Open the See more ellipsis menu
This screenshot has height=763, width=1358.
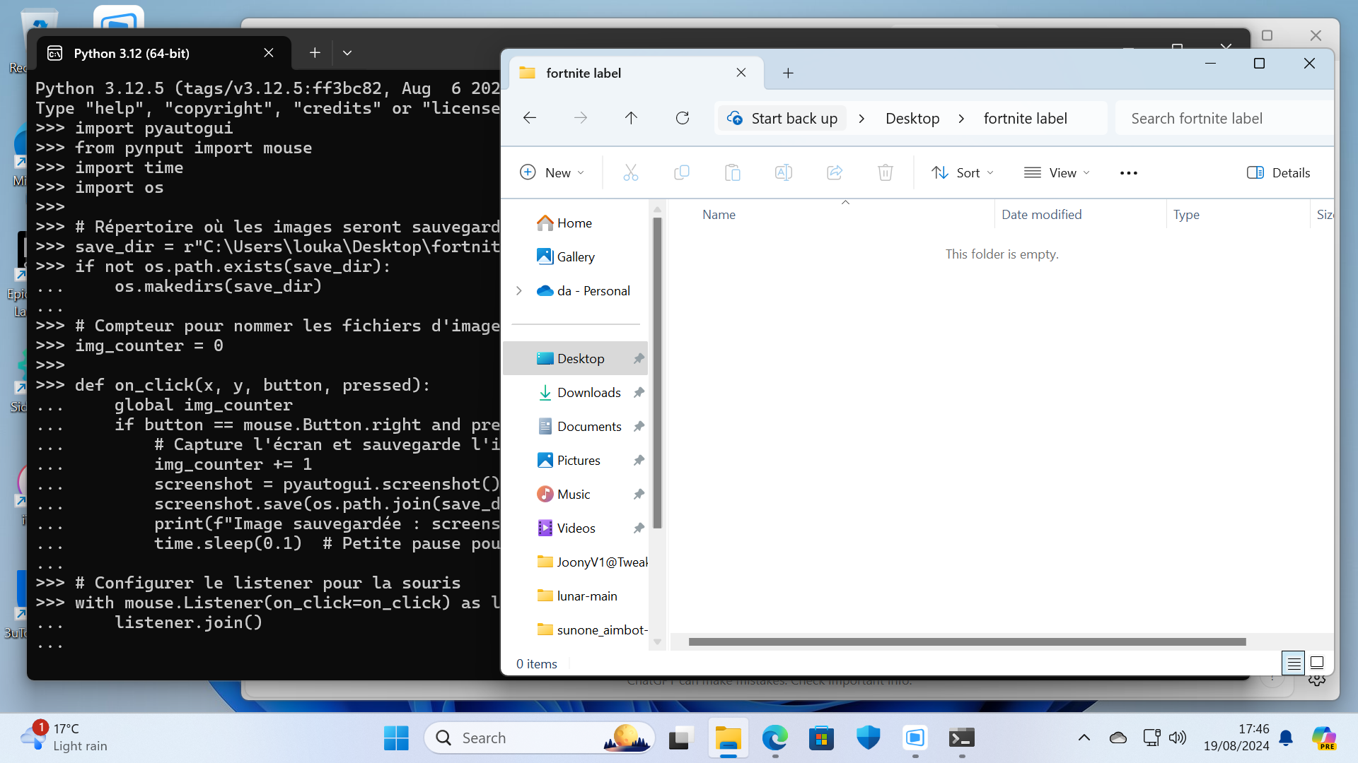click(1128, 172)
